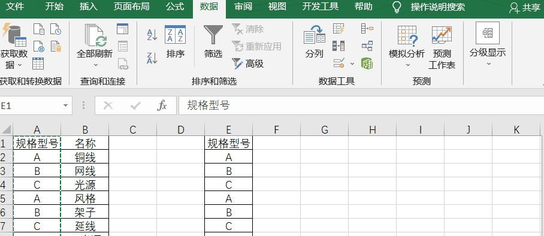The width and height of the screenshot is (544, 236).
Task: Expand the 获取数据 dropdown arrow
Action: (20, 65)
